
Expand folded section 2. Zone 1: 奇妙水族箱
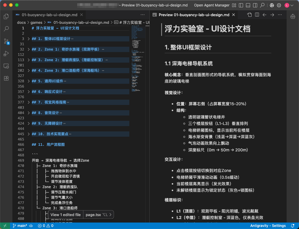28,49
